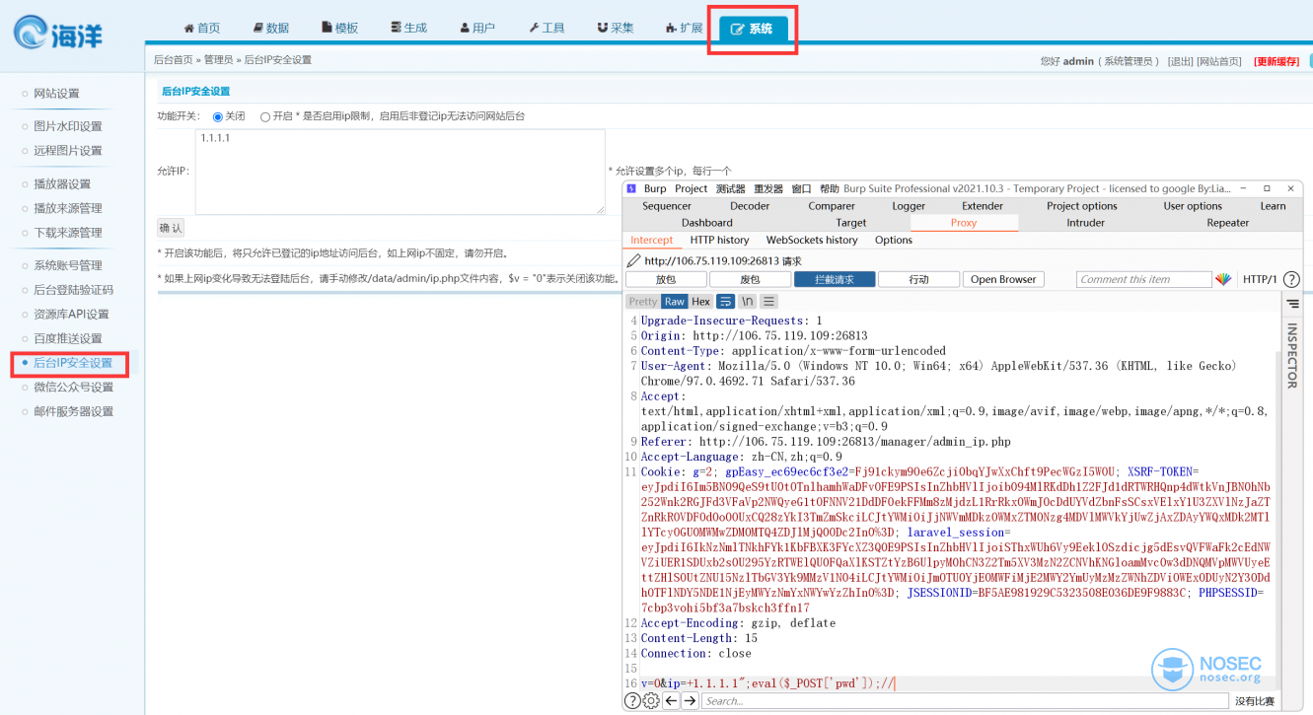Open the 系统 system tab

(753, 29)
